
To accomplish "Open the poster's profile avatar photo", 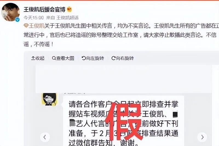I will point(10,12).
